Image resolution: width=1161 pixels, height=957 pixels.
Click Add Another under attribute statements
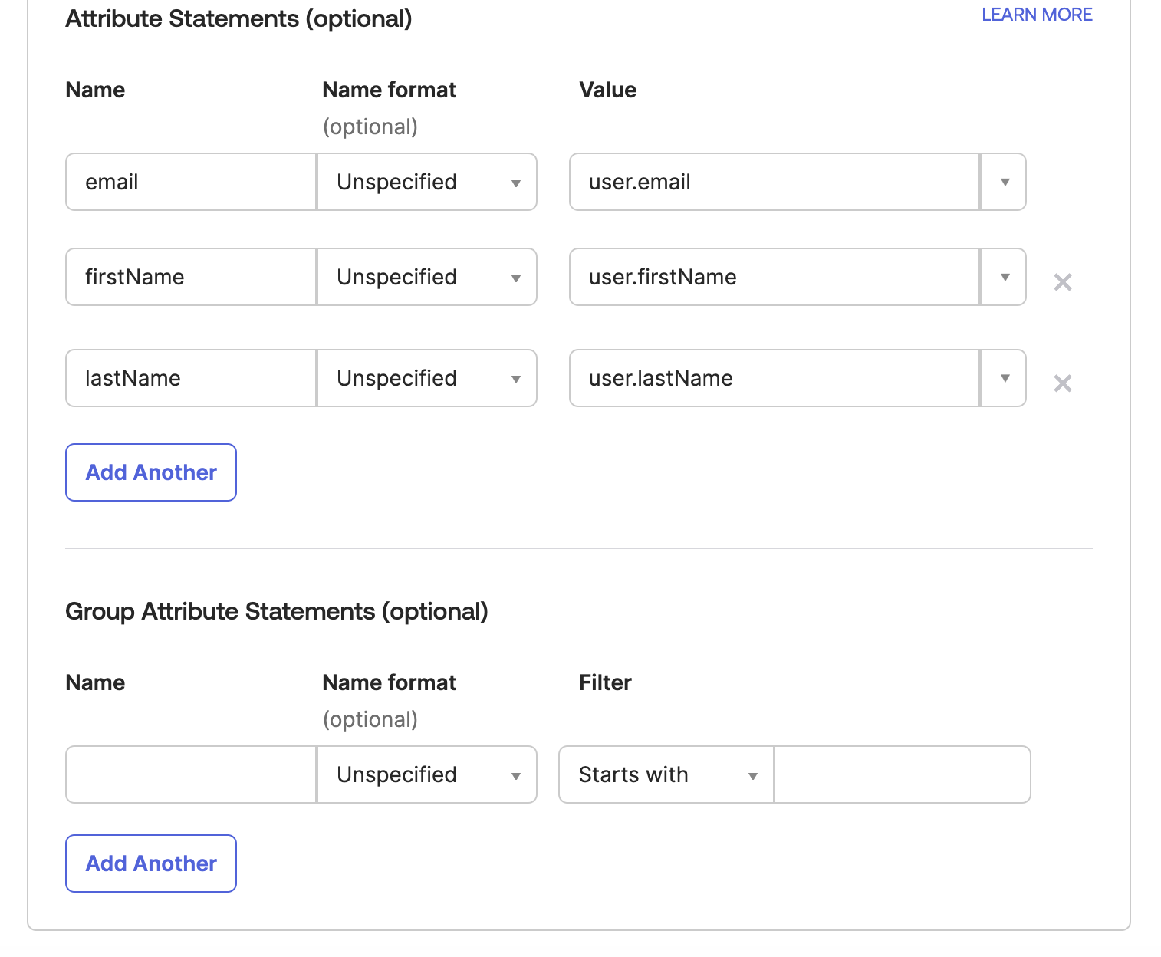tap(150, 472)
